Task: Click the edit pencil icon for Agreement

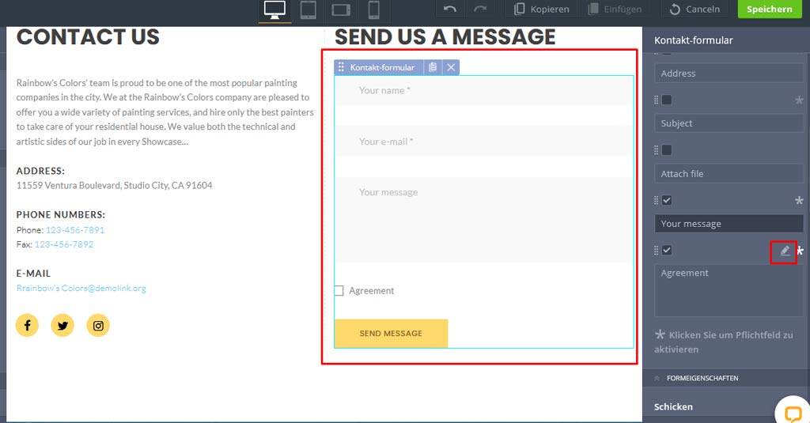Action: (x=785, y=251)
